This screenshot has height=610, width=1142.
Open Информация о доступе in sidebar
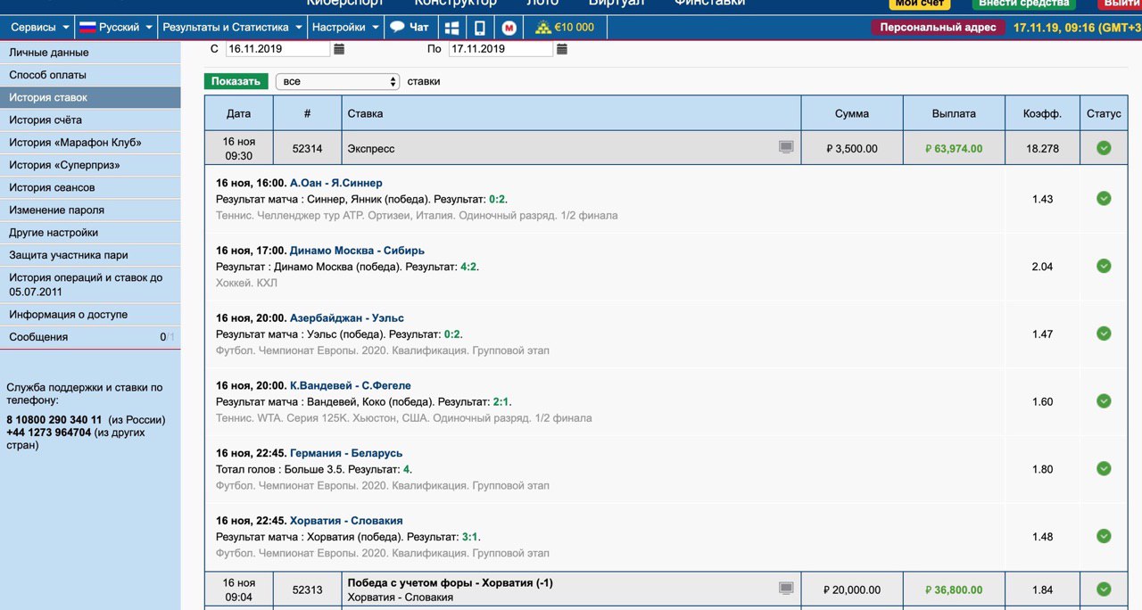pyautogui.click(x=90, y=315)
